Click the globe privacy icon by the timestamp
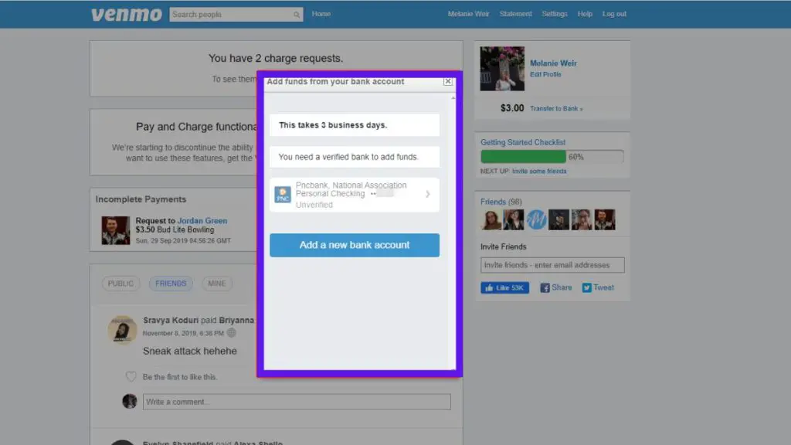The height and width of the screenshot is (445, 791). 231,333
